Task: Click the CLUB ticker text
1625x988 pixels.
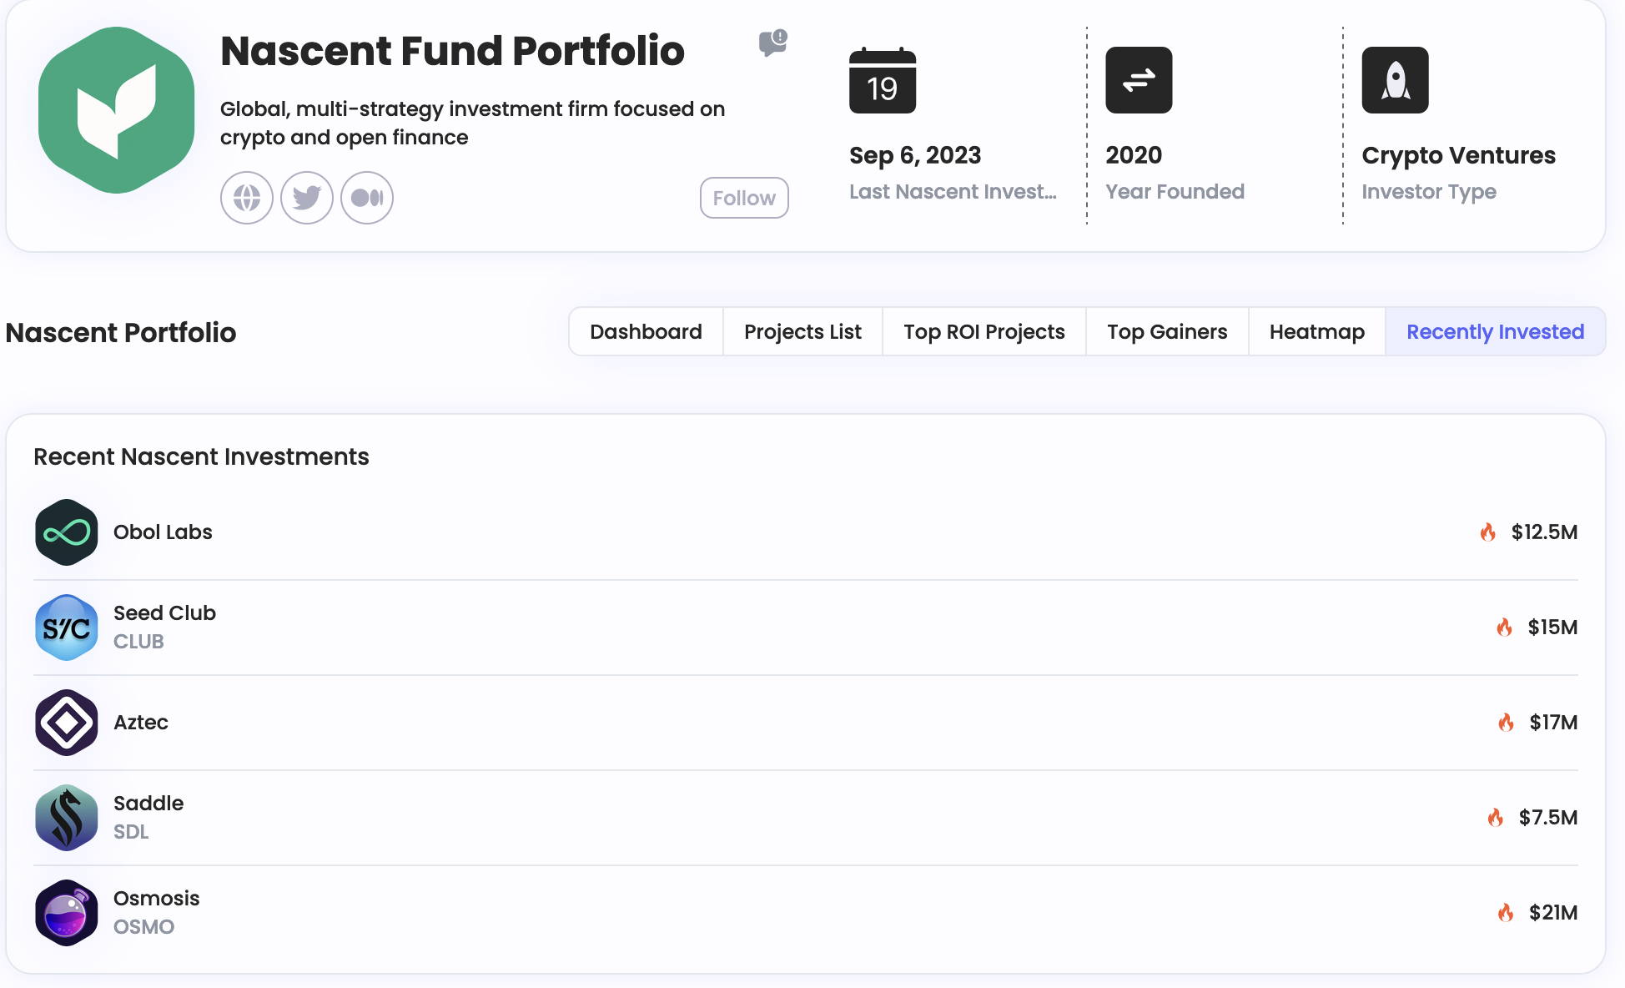Action: [x=138, y=642]
